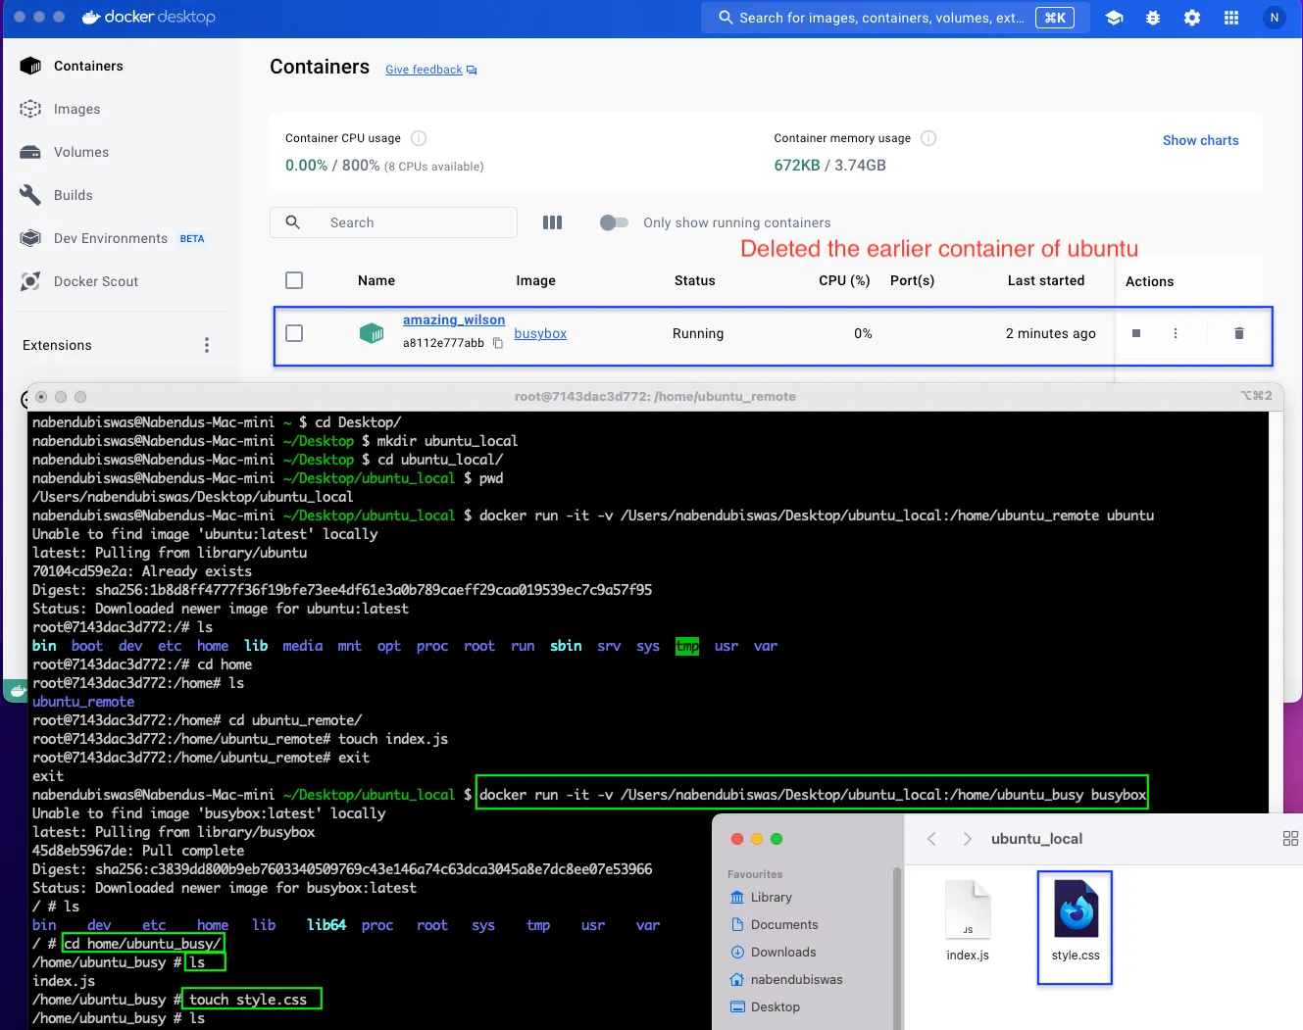Focus the containers Search field

(393, 222)
